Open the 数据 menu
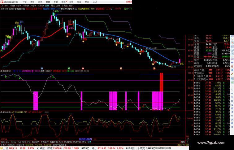The height and width of the screenshot is (150, 234). pos(48,2)
